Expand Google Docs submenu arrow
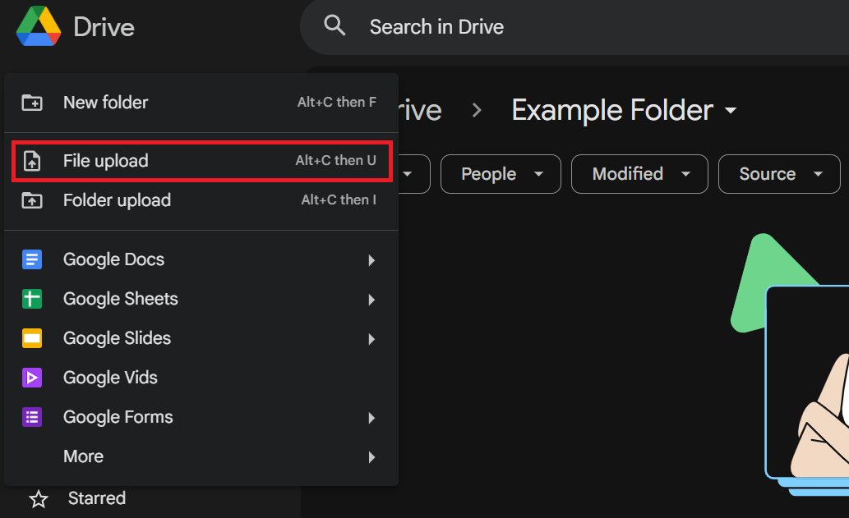Viewport: 849px width, 518px height. point(371,260)
